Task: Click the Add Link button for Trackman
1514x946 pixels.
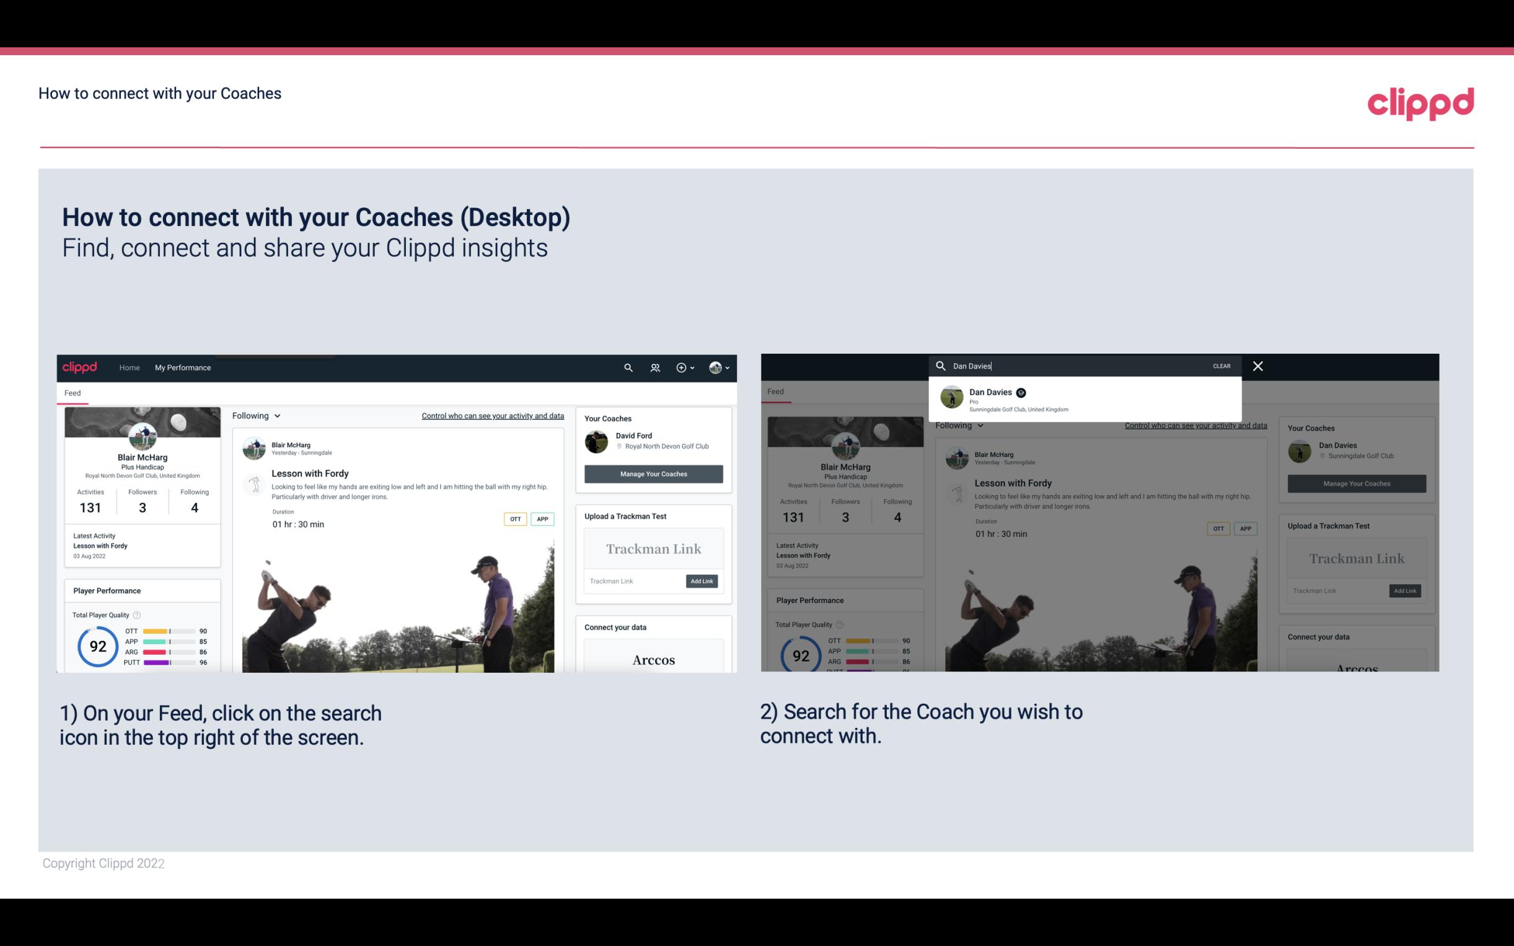Action: click(702, 582)
